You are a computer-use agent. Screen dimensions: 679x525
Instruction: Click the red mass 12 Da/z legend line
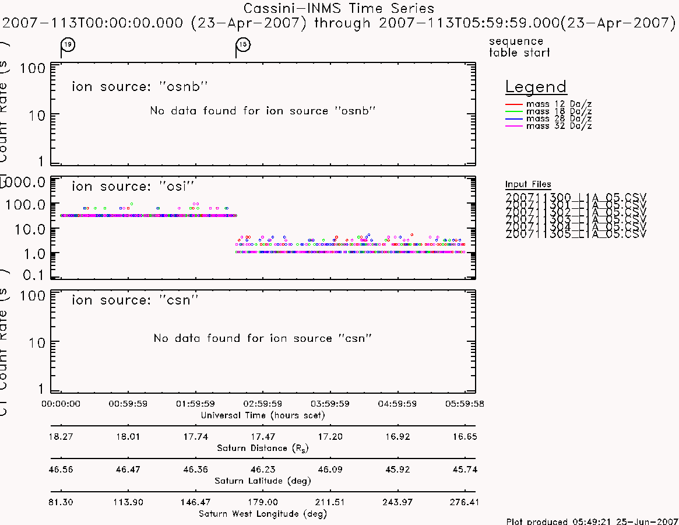click(514, 104)
